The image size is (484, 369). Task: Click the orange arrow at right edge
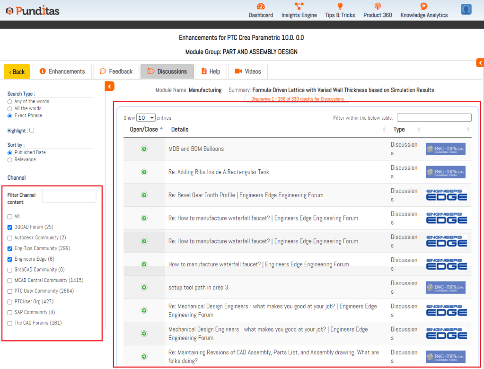pos(480,63)
